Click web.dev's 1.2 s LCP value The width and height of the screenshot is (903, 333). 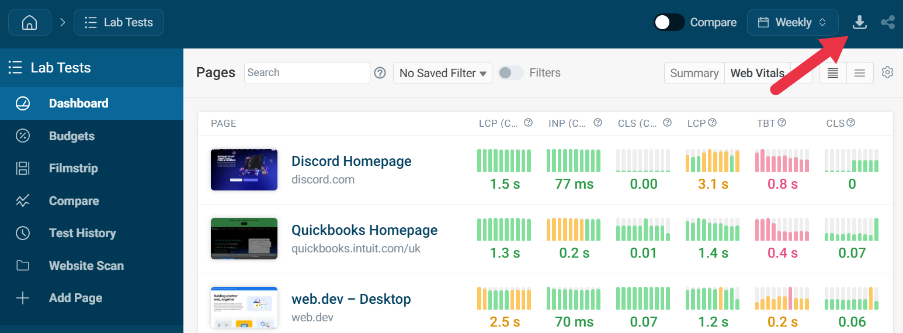[x=713, y=322]
